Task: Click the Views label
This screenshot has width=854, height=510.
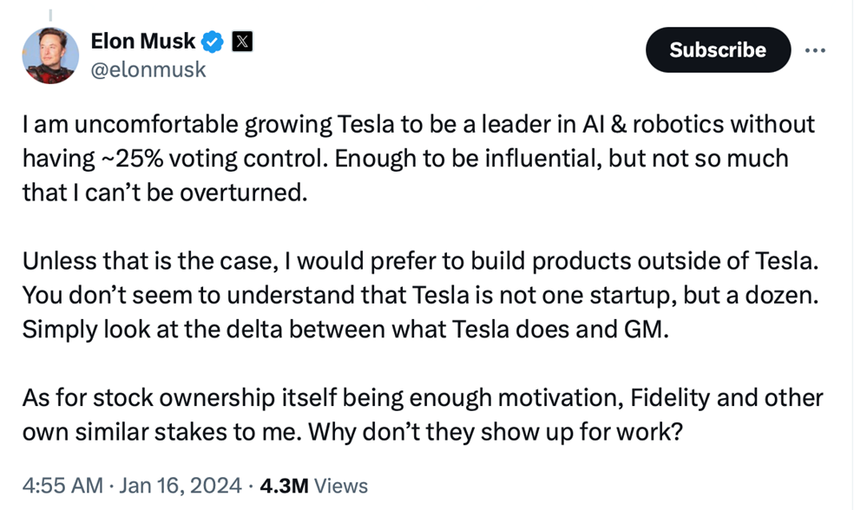Action: coord(341,486)
